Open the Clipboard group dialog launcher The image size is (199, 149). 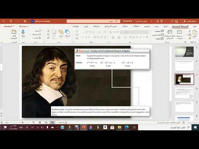(x=186, y=42)
